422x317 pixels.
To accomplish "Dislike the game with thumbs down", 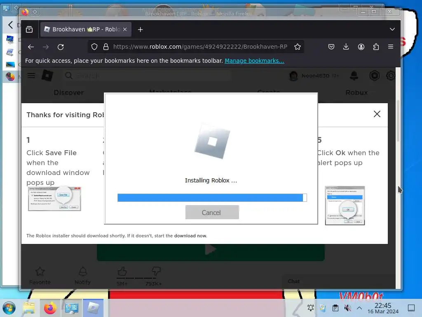I will coord(156,271).
